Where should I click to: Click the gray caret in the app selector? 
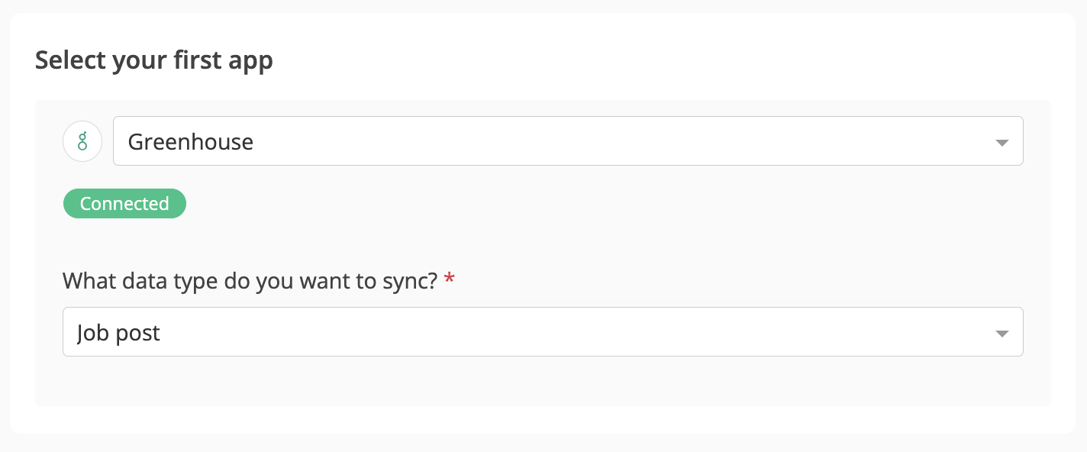(x=1002, y=143)
